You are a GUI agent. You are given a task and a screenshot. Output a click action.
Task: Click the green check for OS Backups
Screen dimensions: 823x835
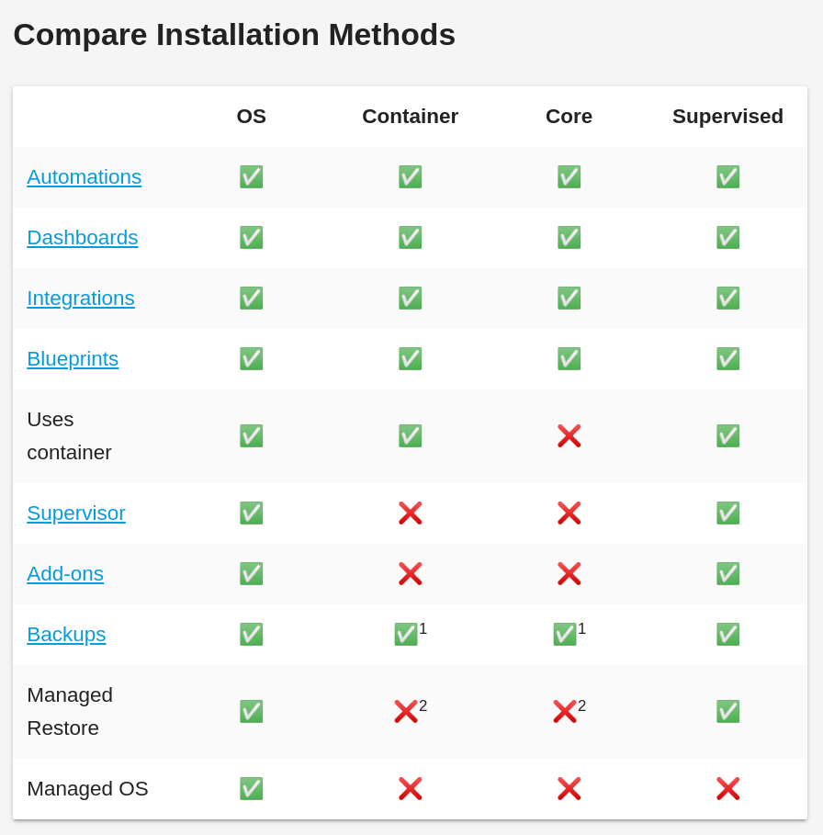252,635
